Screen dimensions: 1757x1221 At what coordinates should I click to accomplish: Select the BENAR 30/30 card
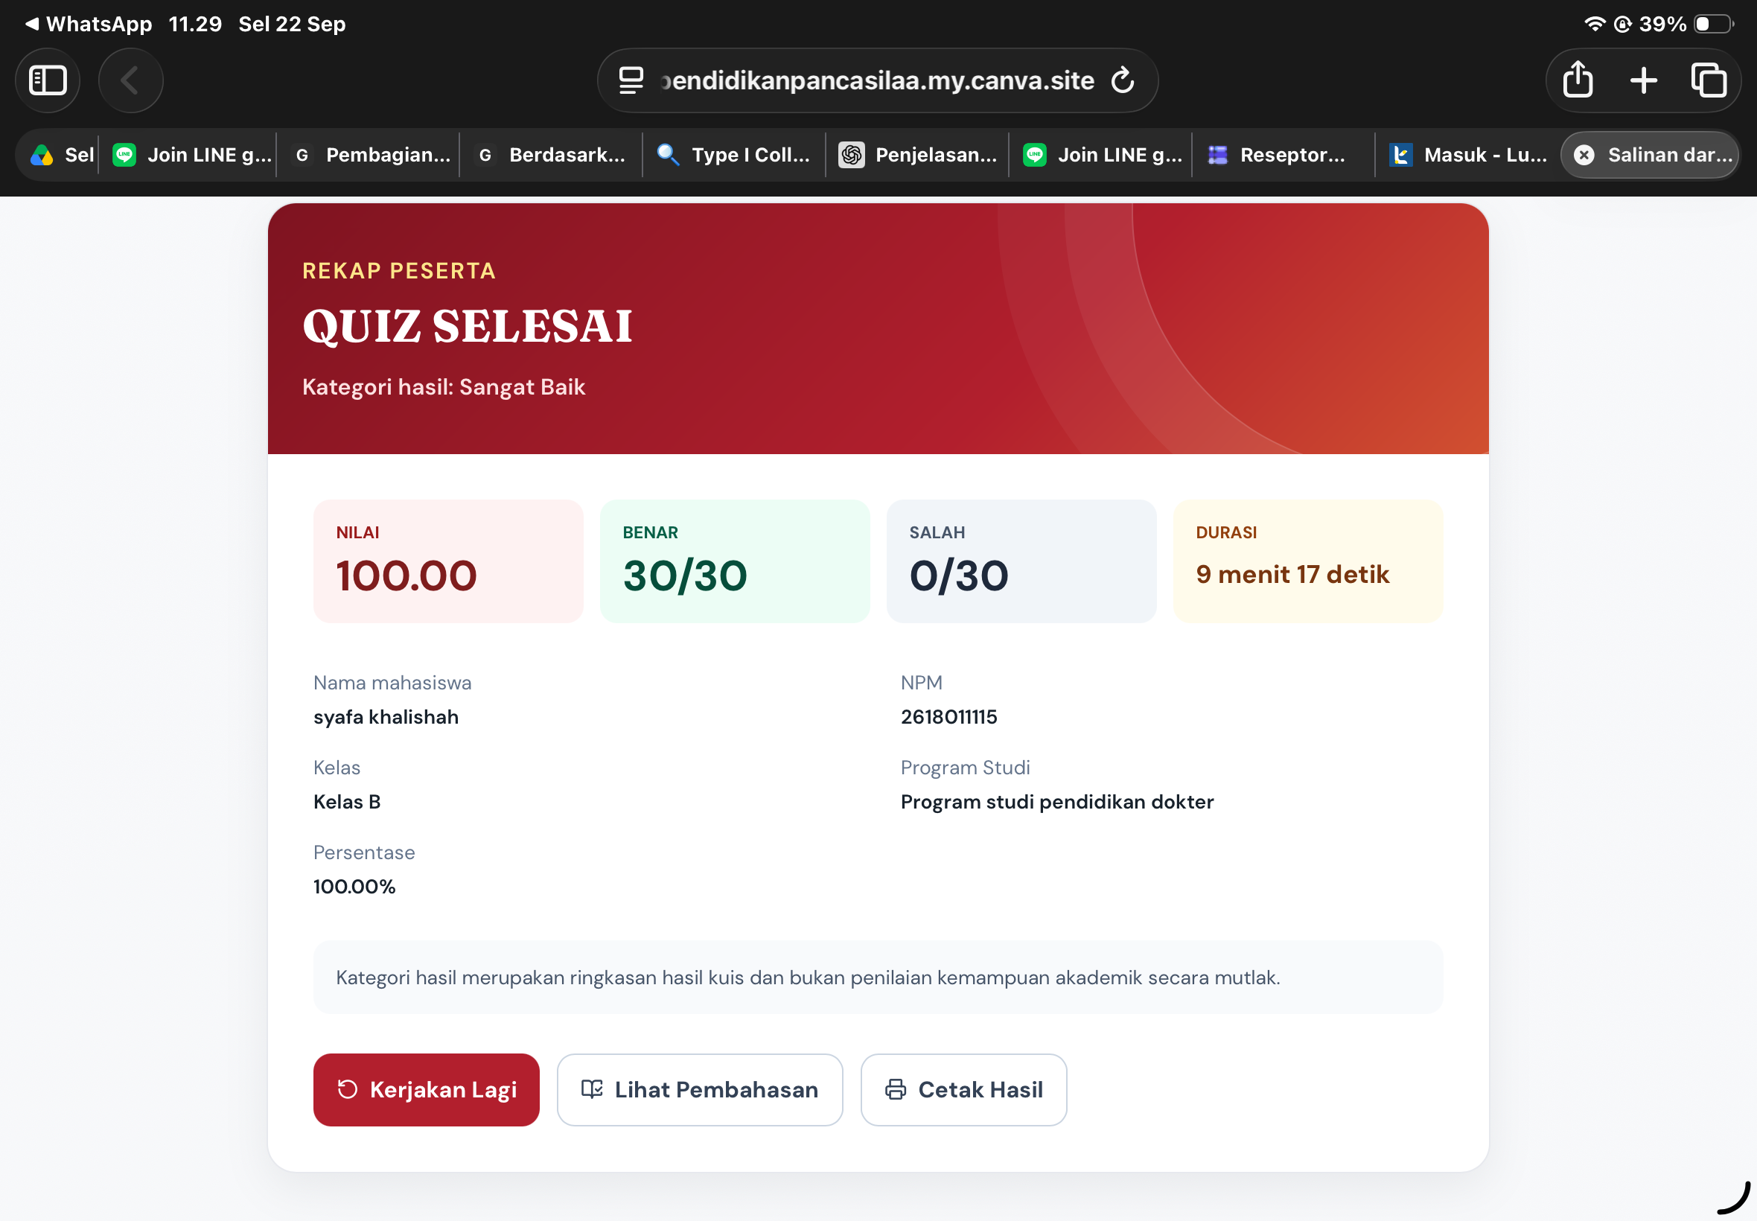point(735,561)
